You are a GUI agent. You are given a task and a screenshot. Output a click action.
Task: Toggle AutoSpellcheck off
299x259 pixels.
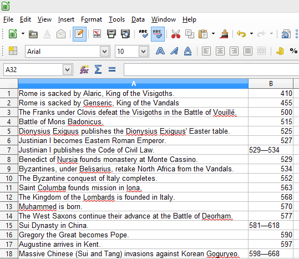158,34
